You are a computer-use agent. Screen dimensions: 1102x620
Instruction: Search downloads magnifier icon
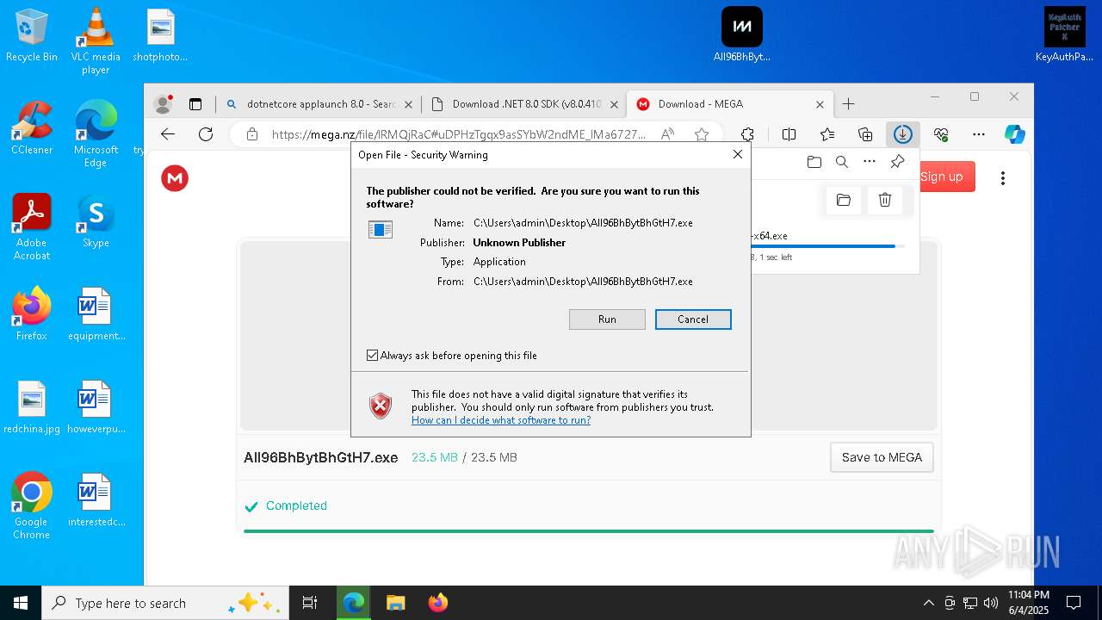click(x=842, y=162)
